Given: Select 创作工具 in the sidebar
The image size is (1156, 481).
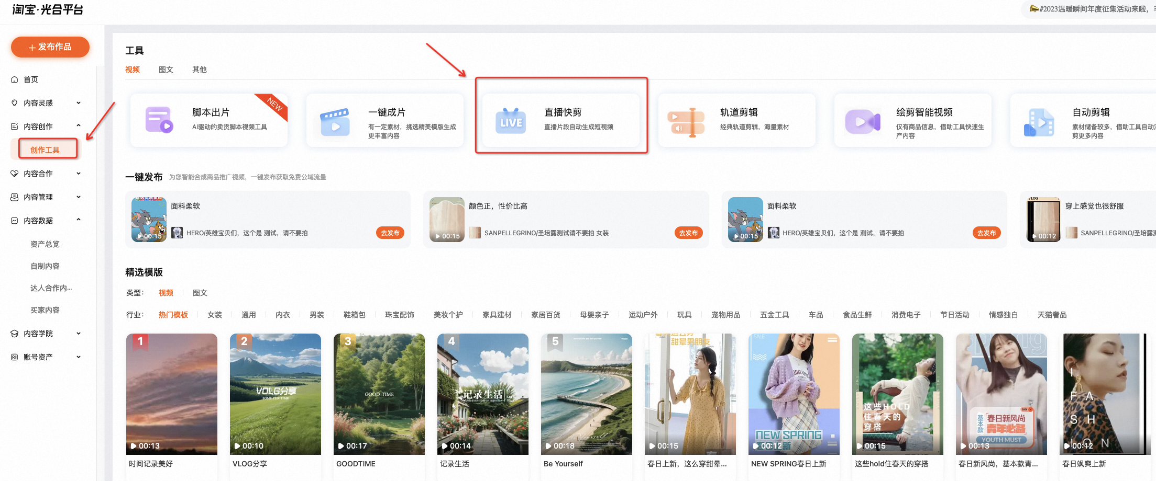Looking at the screenshot, I should pyautogui.click(x=45, y=150).
